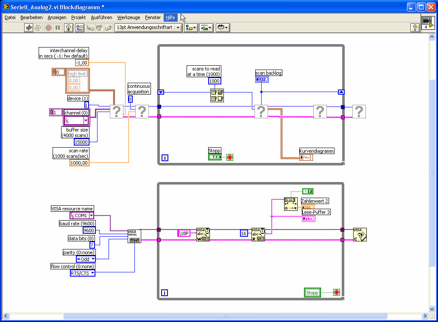This screenshot has height=322, width=438.
Task: Open the Align Objects toolbar button
Action: (191, 28)
